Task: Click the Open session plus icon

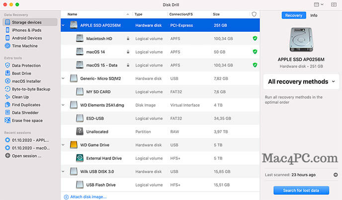Action: (7, 156)
